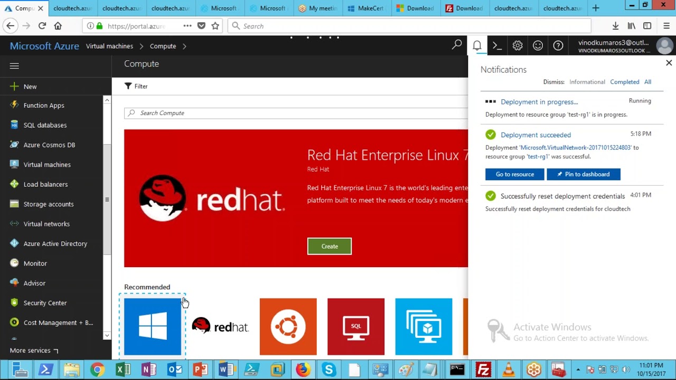Select the virtual machine scale set tile

(x=424, y=327)
